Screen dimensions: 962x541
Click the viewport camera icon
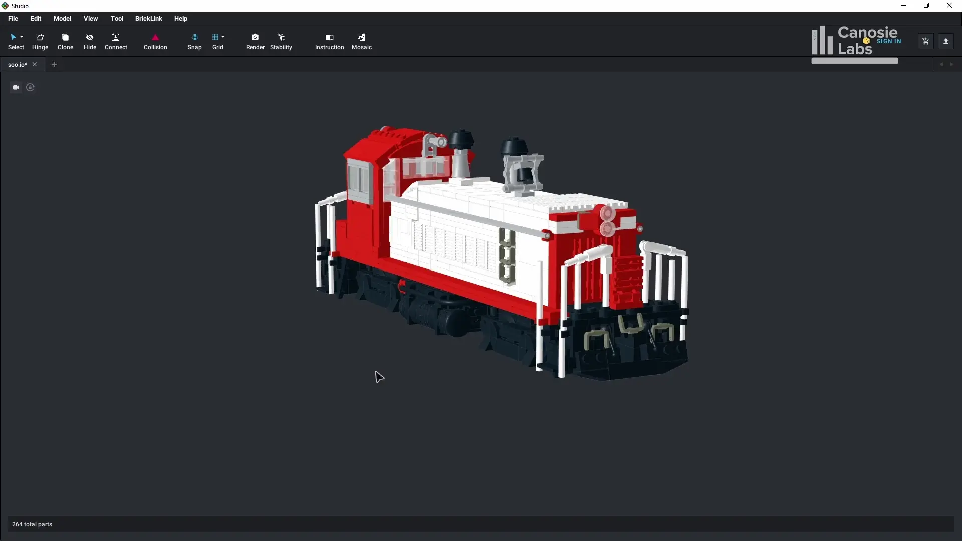pyautogui.click(x=16, y=87)
